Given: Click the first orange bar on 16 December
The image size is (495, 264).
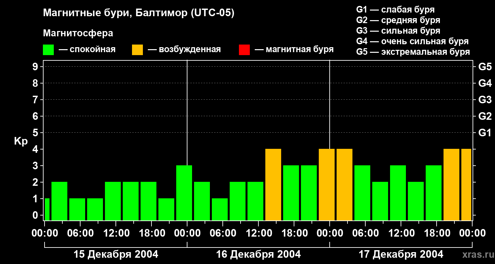Looking at the screenshot, I should tap(273, 184).
